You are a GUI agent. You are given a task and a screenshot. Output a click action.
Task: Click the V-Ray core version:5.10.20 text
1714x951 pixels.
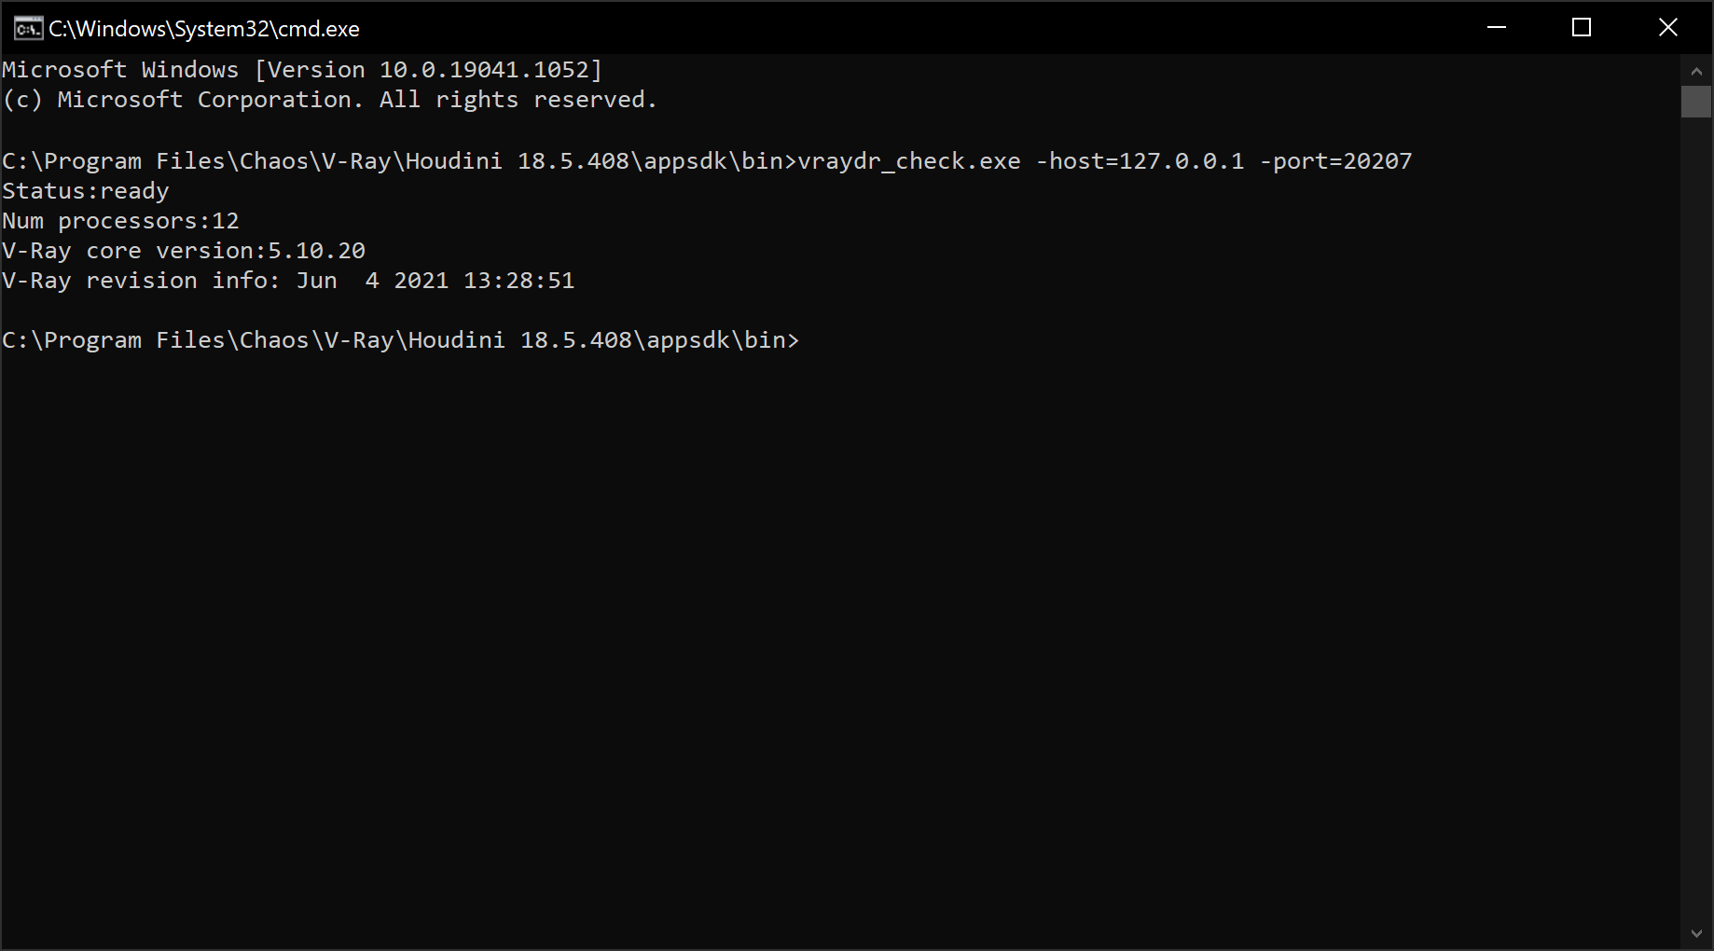pos(184,251)
